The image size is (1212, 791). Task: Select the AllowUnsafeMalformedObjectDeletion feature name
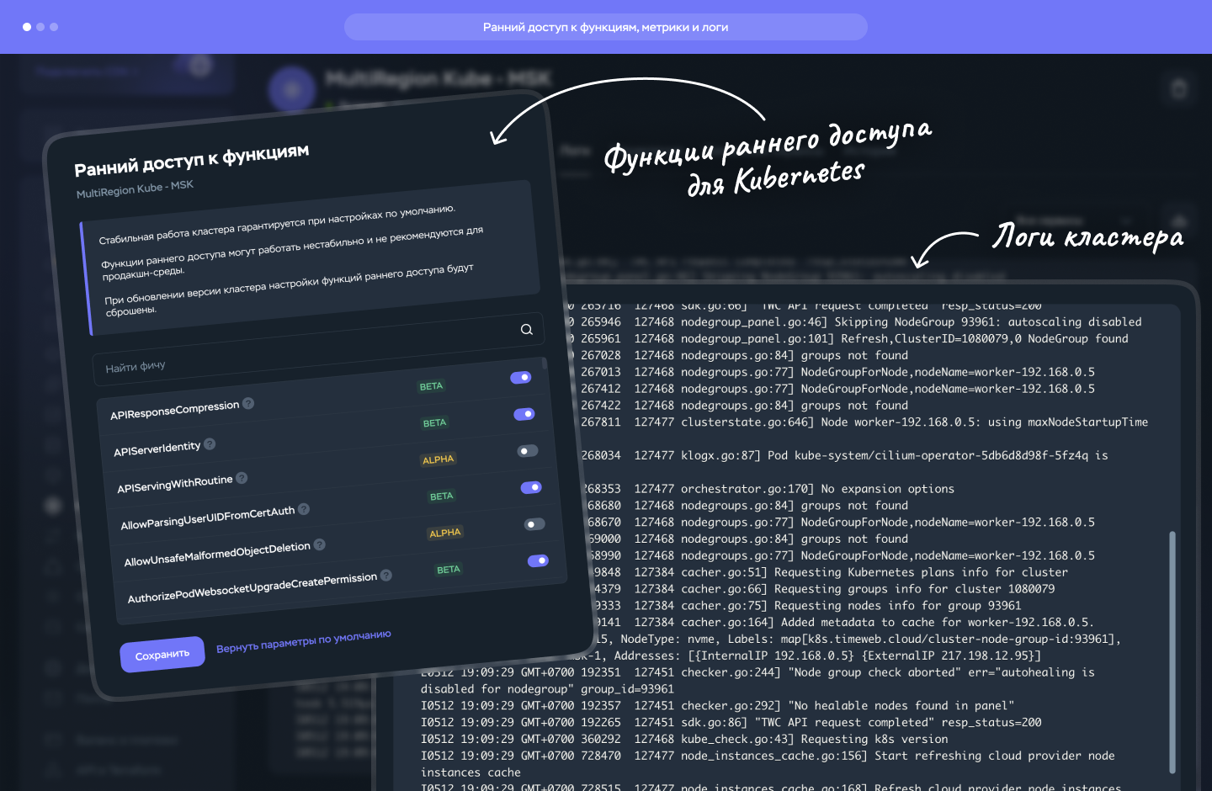pyautogui.click(x=217, y=554)
